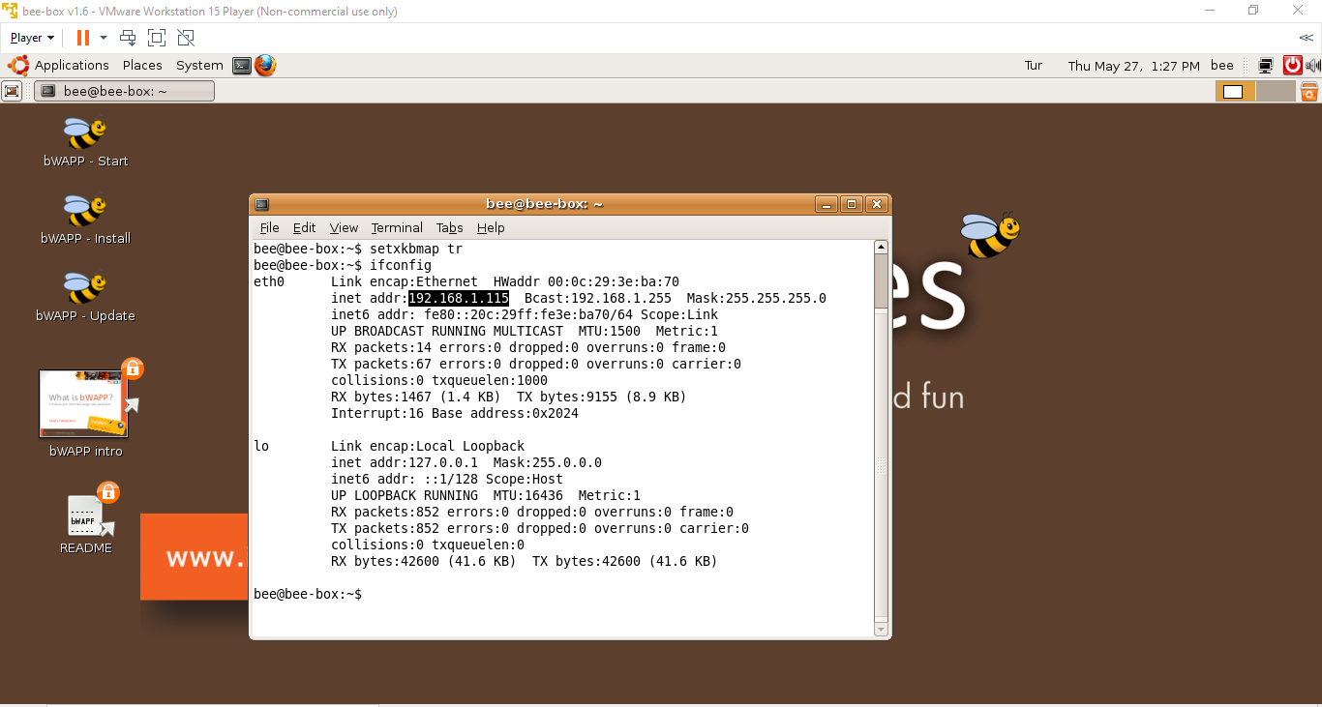Click the Ubuntu logo icon in the panel
Viewport: 1322px width, 707px height.
(17, 65)
